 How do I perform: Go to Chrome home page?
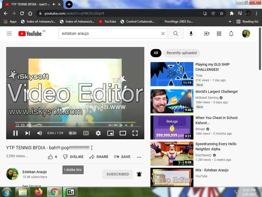click(x=30, y=13)
